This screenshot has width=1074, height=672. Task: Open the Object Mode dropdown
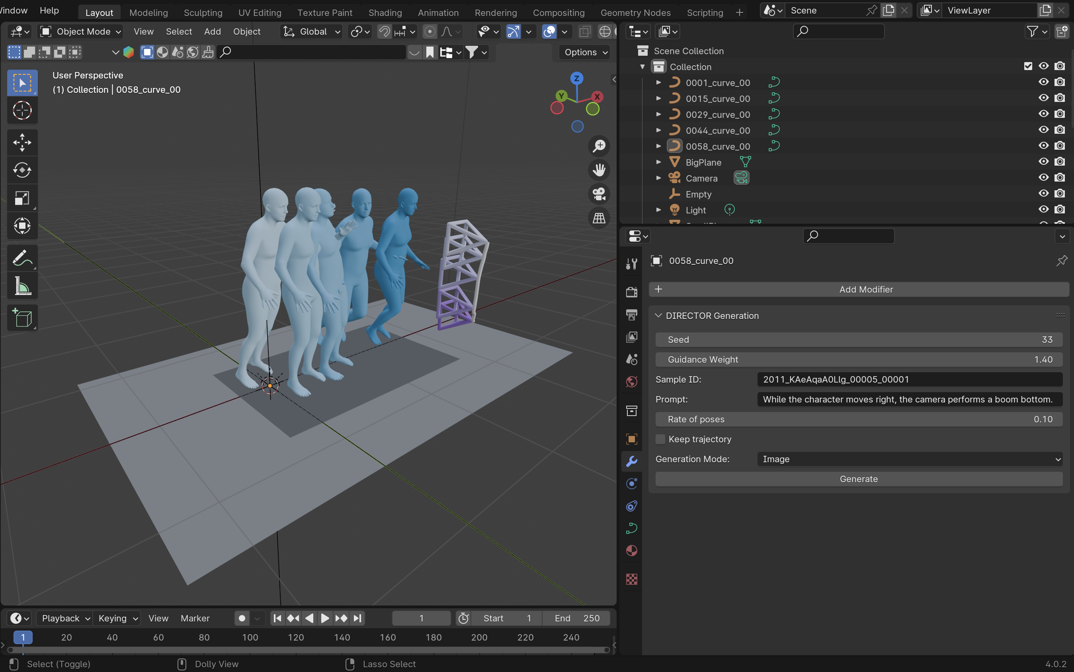(80, 31)
